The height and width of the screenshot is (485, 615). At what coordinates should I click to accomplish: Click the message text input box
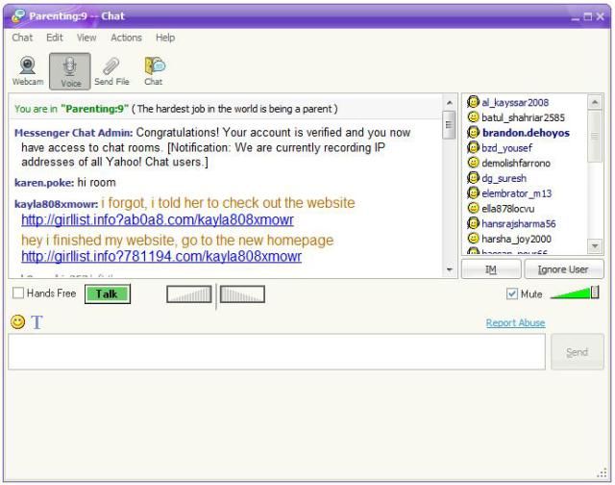pyautogui.click(x=277, y=352)
